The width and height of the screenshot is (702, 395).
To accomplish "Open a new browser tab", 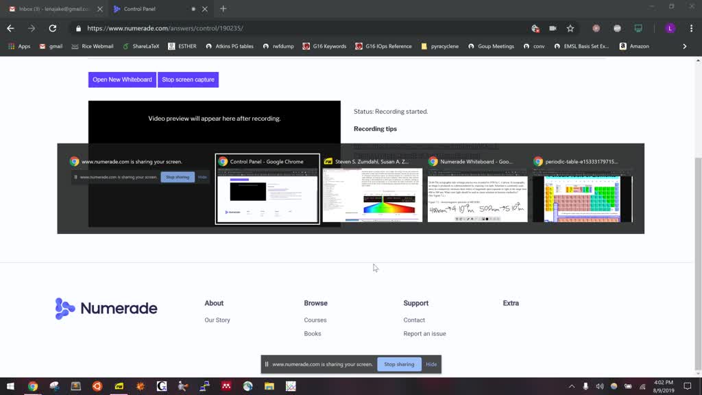I will [x=223, y=9].
